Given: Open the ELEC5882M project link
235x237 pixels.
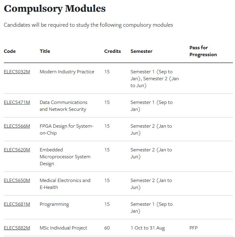Looking at the screenshot, I should (17, 228).
